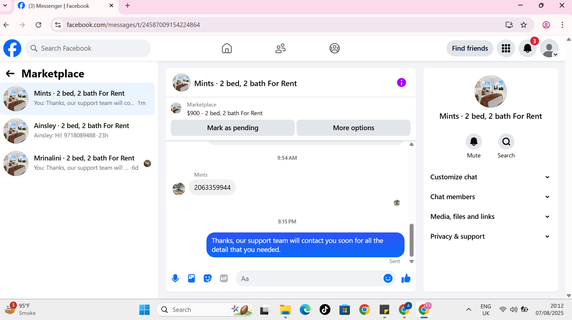Viewport: 572px width, 320px height.
Task: Open the weather widget showing 95°F Smoke
Action: 20,309
